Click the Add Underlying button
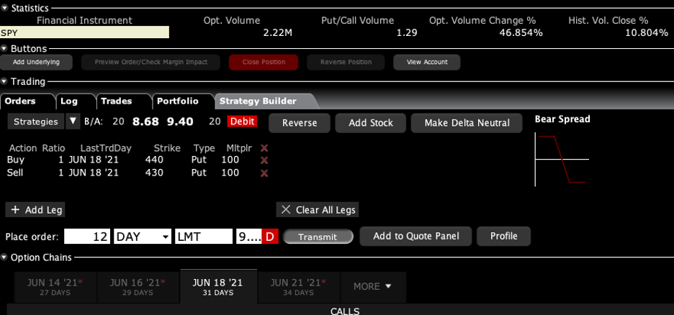 pyautogui.click(x=36, y=63)
